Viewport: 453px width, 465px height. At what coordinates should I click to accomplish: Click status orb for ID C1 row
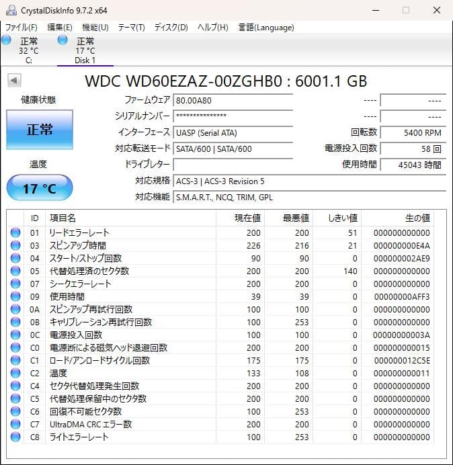(15, 360)
